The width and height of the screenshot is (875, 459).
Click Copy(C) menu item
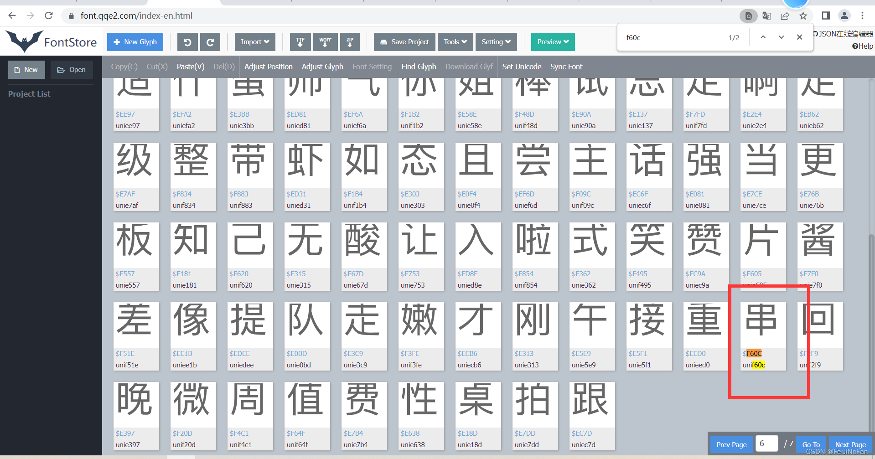pos(124,67)
